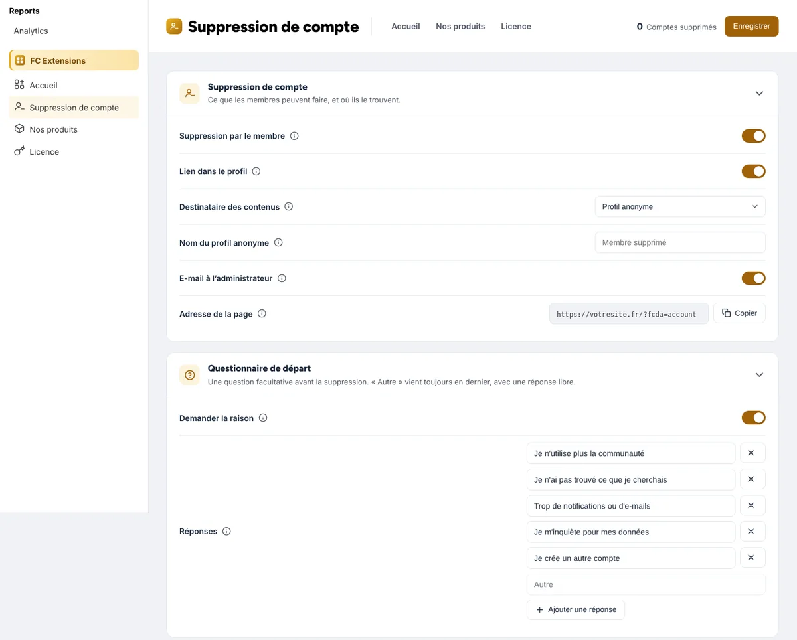
Task: Toggle Demander la raison switch
Action: point(753,418)
